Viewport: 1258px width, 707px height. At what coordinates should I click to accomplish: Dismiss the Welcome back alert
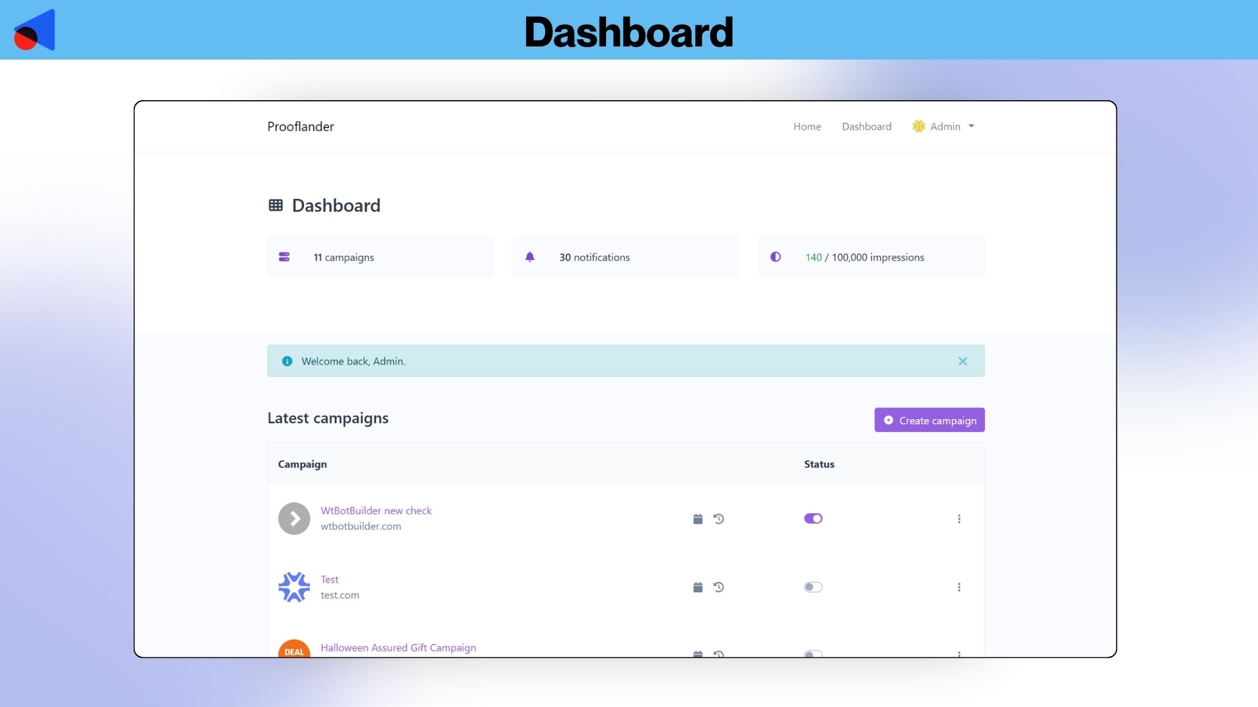pos(963,361)
